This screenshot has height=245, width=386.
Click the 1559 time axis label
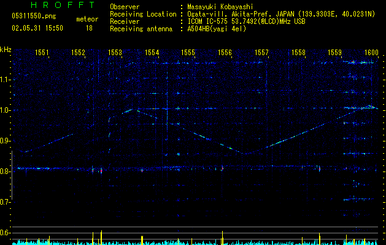(x=335, y=53)
